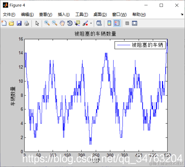Open the 文件(F) menu
185x167 pixels.
9,14
